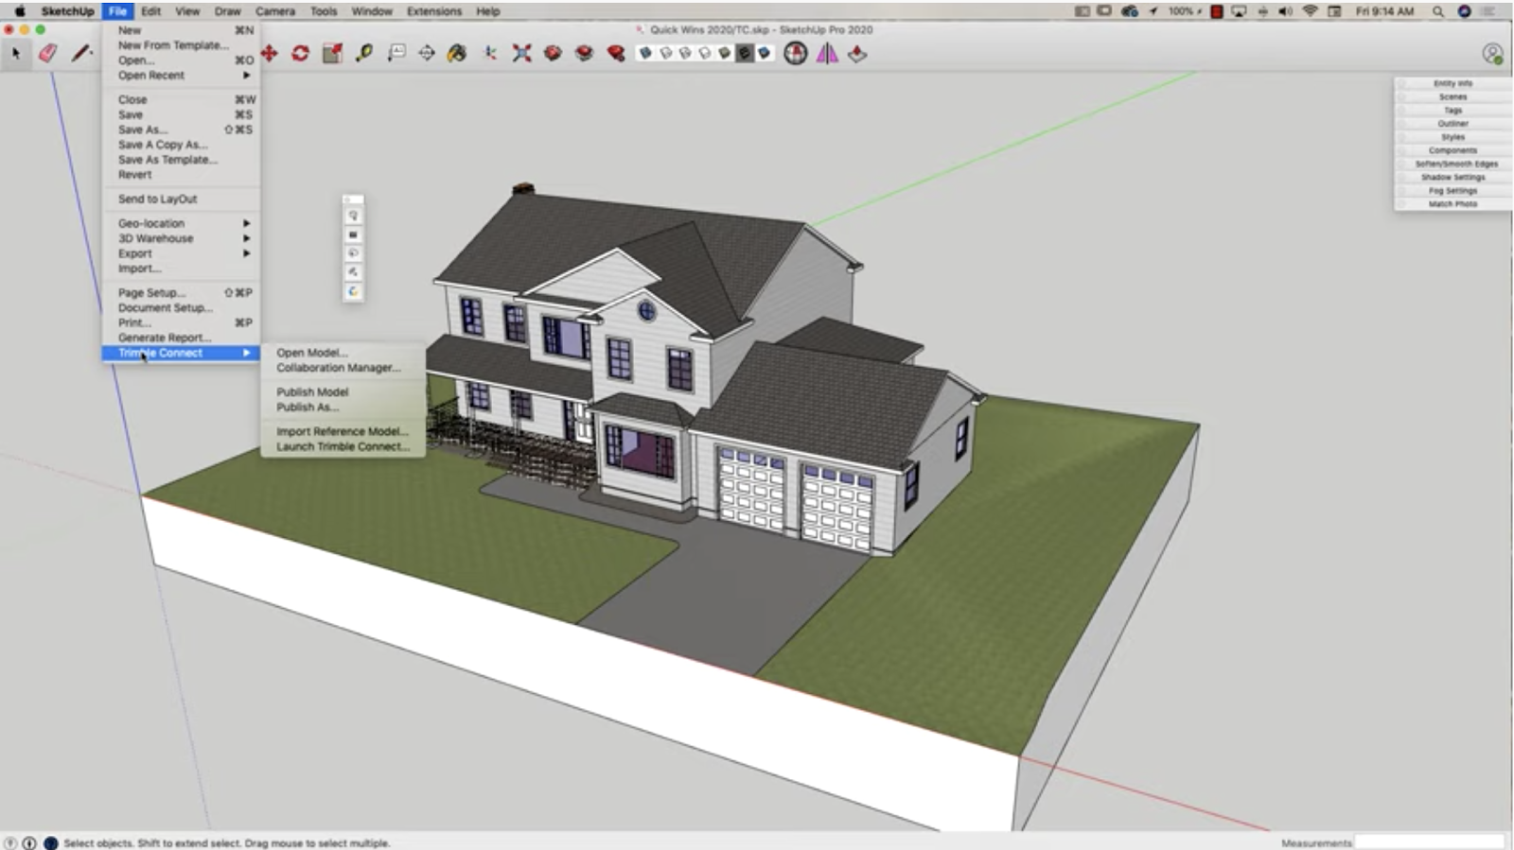Open the Apple menu
Screen dimensions: 1514x850
(19, 11)
